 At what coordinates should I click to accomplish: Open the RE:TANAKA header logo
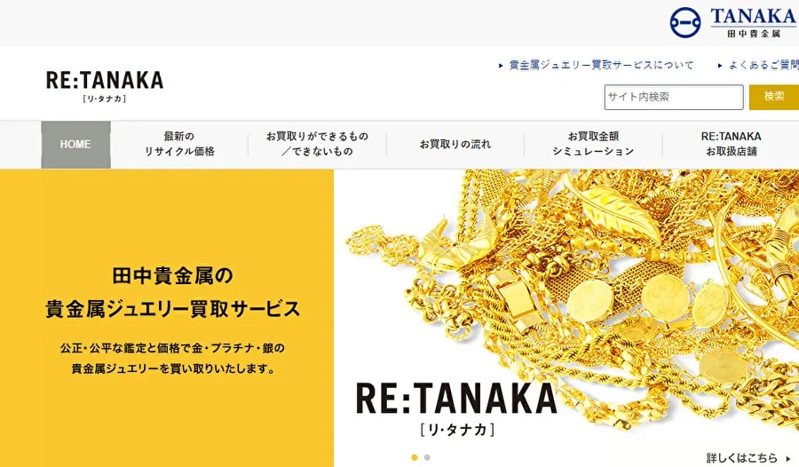click(105, 86)
